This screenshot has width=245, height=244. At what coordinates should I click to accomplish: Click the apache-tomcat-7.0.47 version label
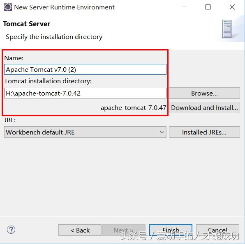(133, 108)
